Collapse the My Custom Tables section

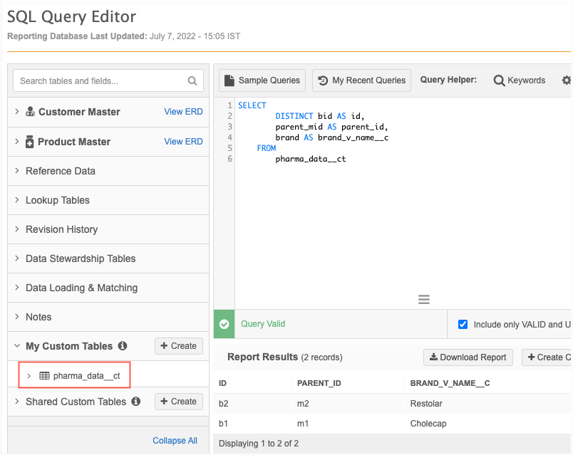click(x=17, y=346)
